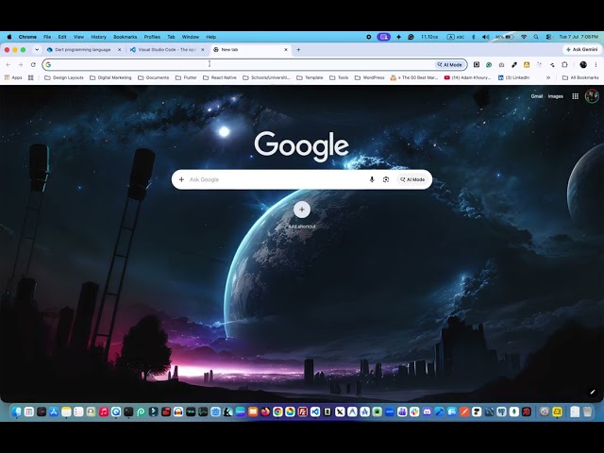604x453 pixels.
Task: Open Slack from the dock
Action: click(x=414, y=411)
